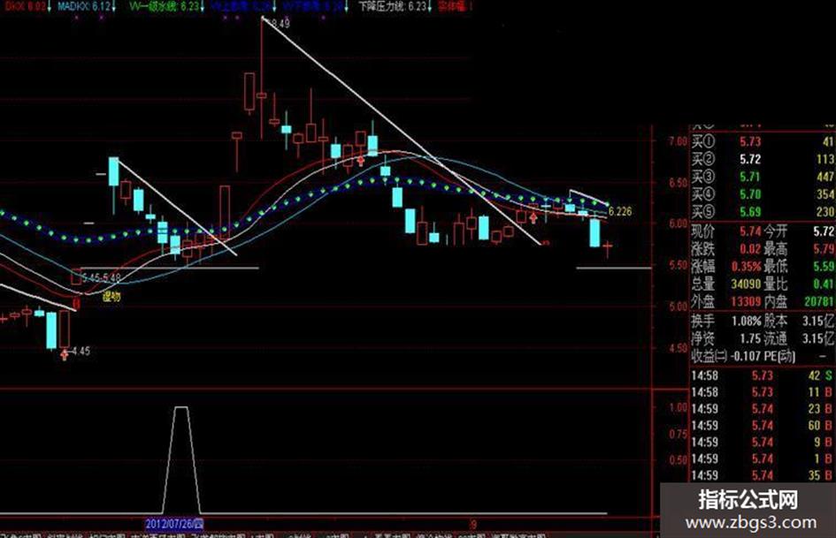The image size is (836, 538).
Task: Click the 买③ bid volume 447
Action: tap(824, 177)
